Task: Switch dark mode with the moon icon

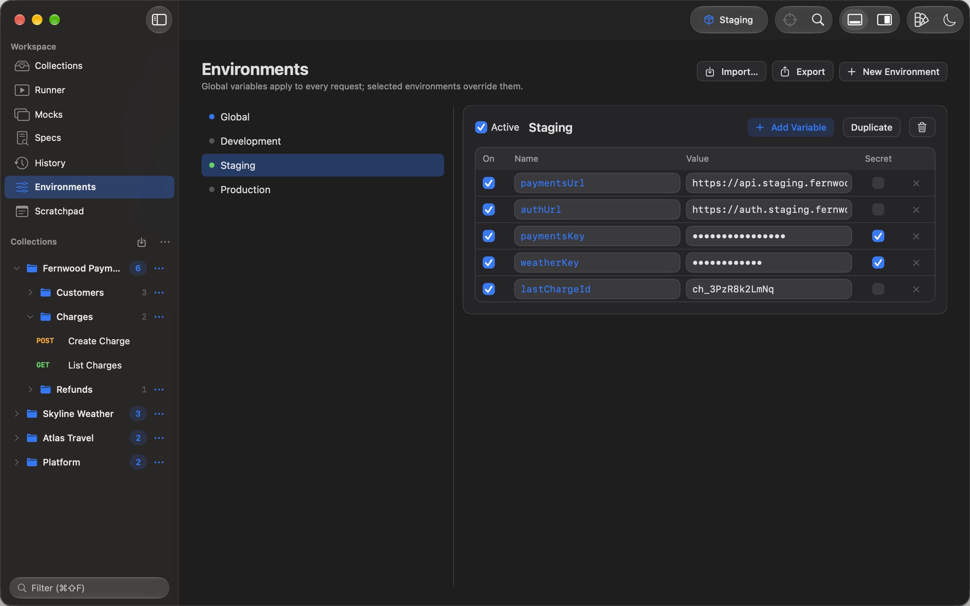Action: 950,20
